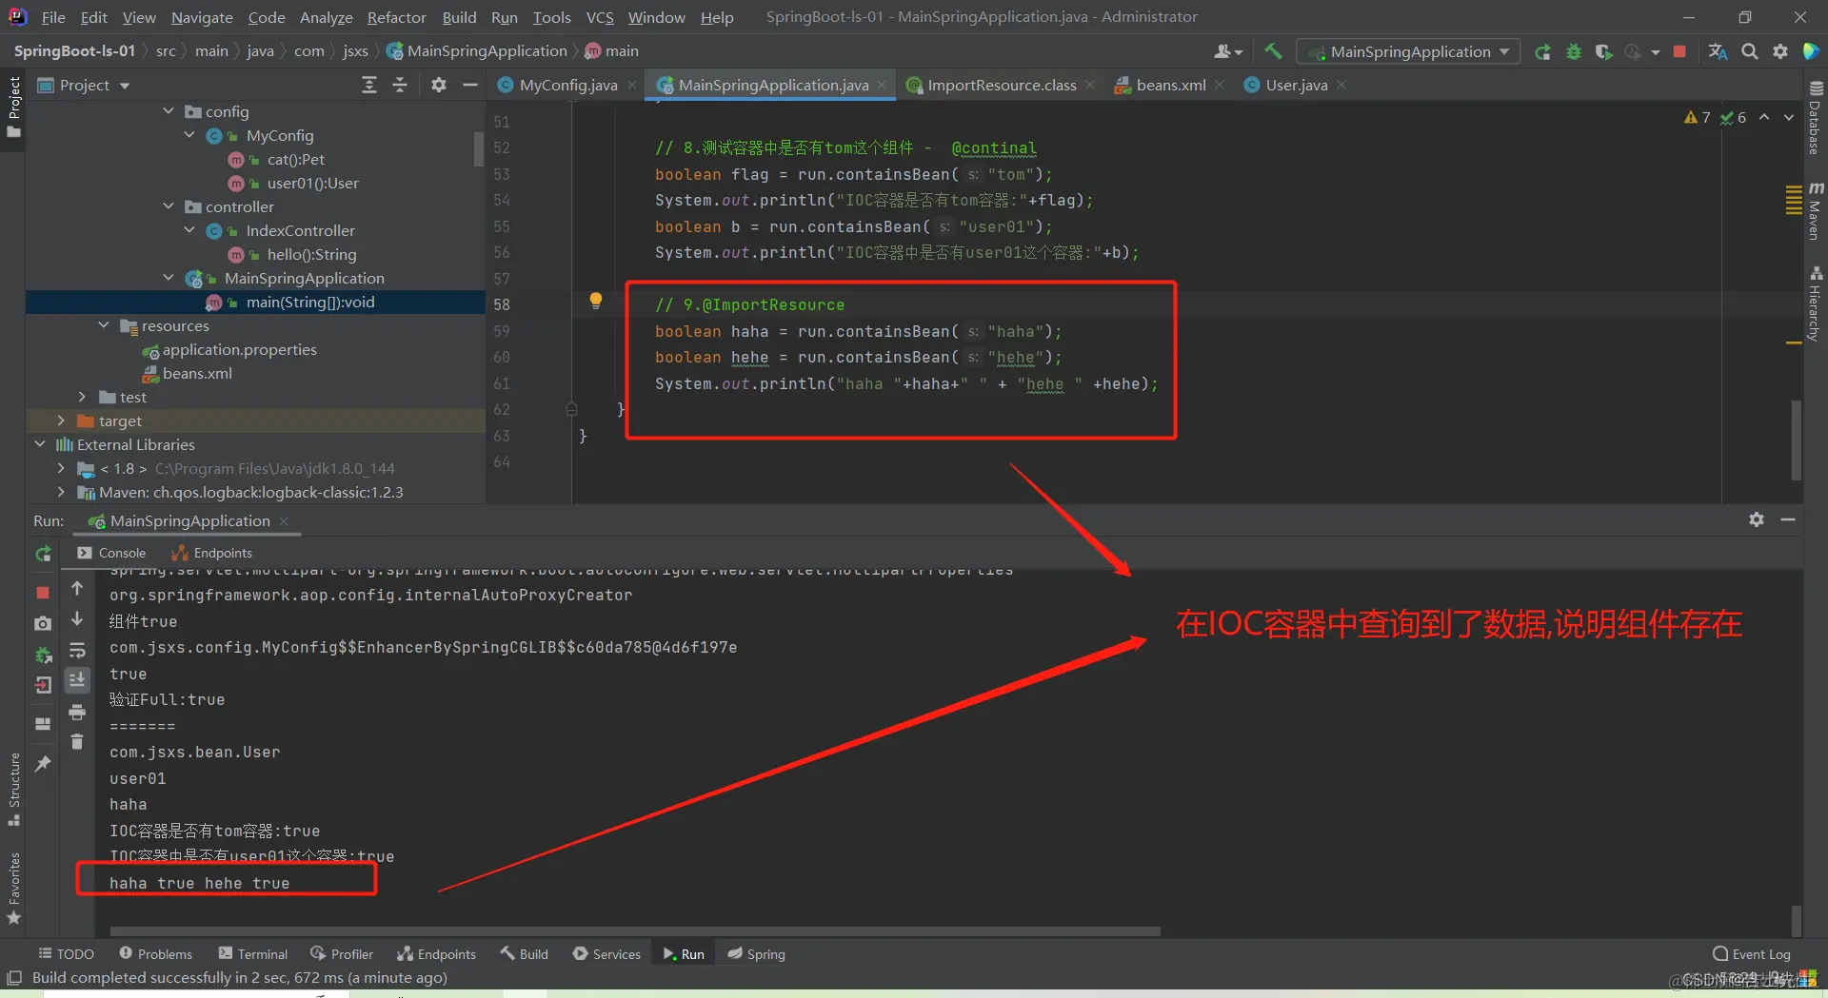Image resolution: width=1828 pixels, height=998 pixels.
Task: Toggle scroll to end of console
Action: click(x=77, y=680)
